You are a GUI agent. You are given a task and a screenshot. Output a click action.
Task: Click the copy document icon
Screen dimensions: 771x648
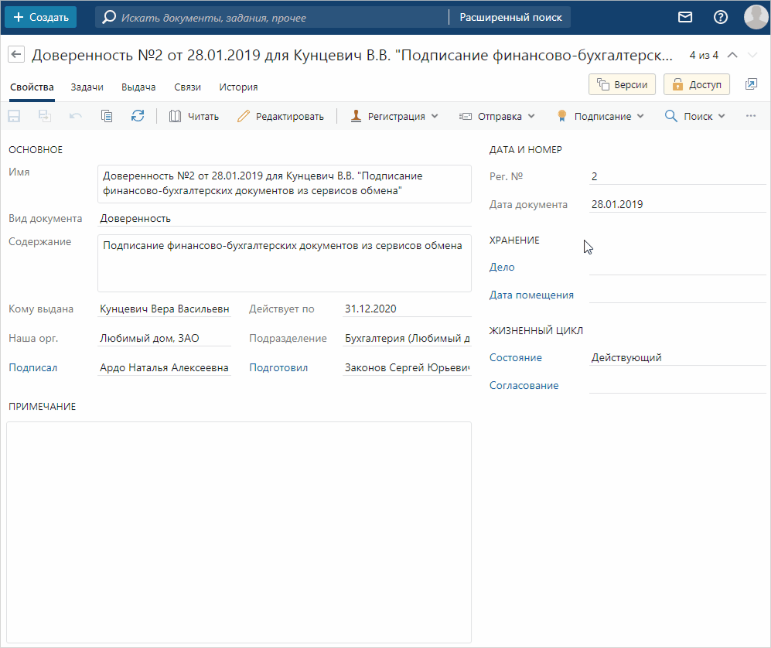[x=107, y=117]
